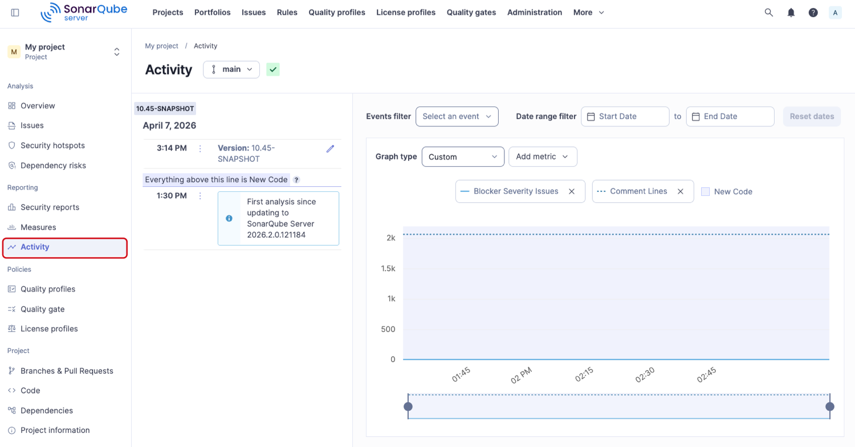Open the Portfolios menu
855x447 pixels.
[x=213, y=13]
